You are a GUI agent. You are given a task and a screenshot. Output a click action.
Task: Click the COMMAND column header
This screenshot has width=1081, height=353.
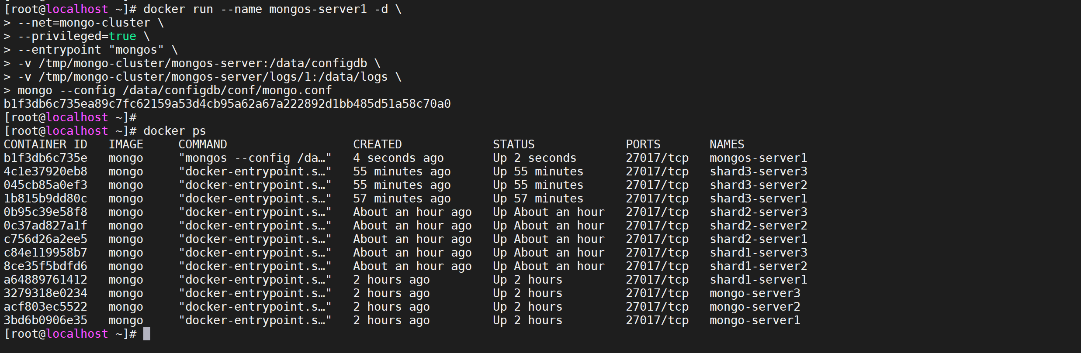203,144
